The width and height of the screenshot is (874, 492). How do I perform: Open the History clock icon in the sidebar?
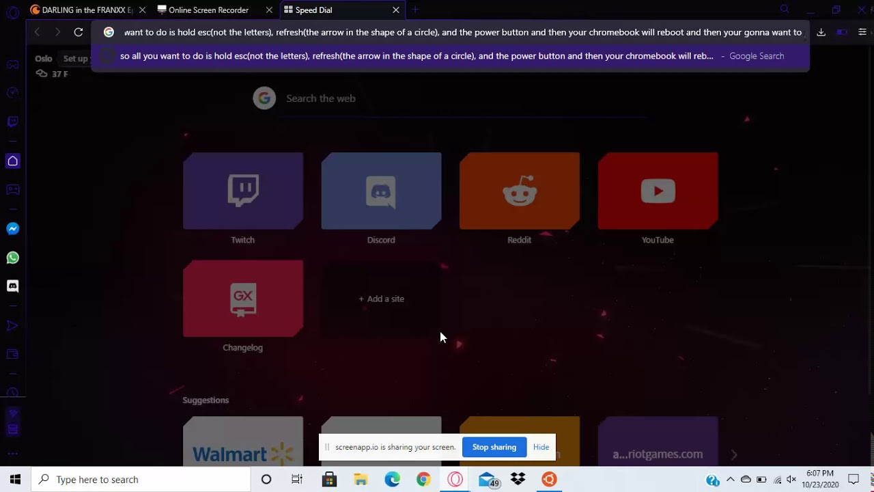(x=12, y=393)
